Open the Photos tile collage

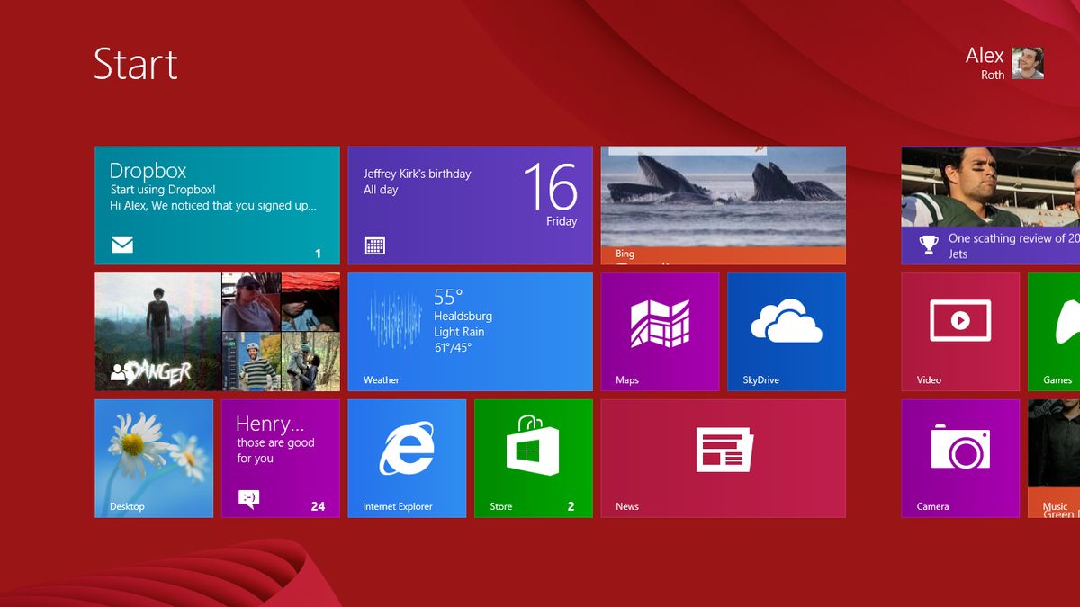pyautogui.click(x=217, y=331)
